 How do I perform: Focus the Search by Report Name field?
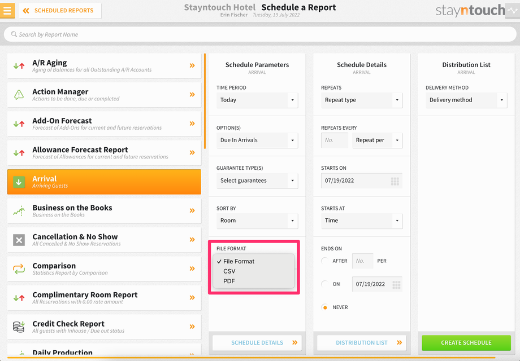pos(260,34)
